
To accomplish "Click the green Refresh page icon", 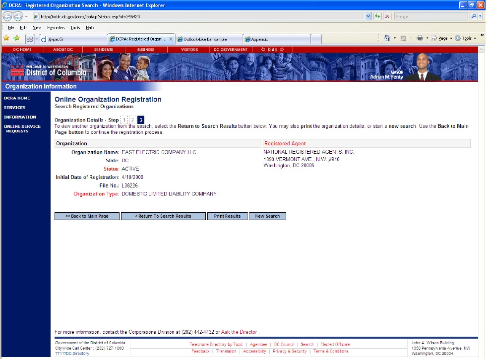I will click(x=378, y=16).
